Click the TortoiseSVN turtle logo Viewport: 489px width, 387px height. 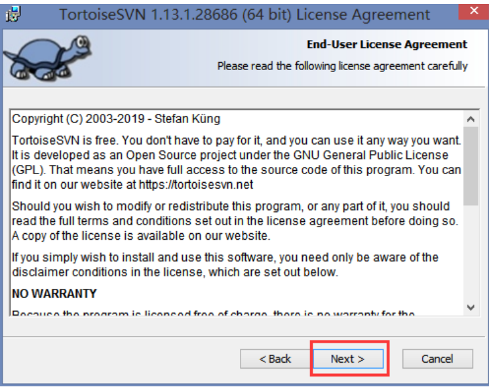click(x=47, y=58)
